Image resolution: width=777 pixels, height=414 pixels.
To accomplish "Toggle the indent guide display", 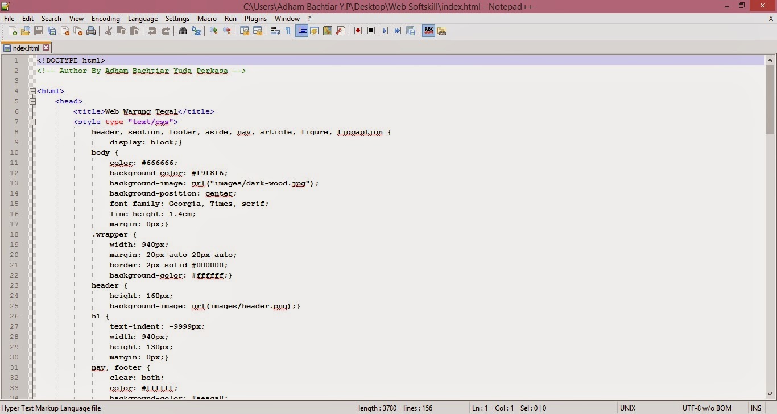I will click(302, 31).
